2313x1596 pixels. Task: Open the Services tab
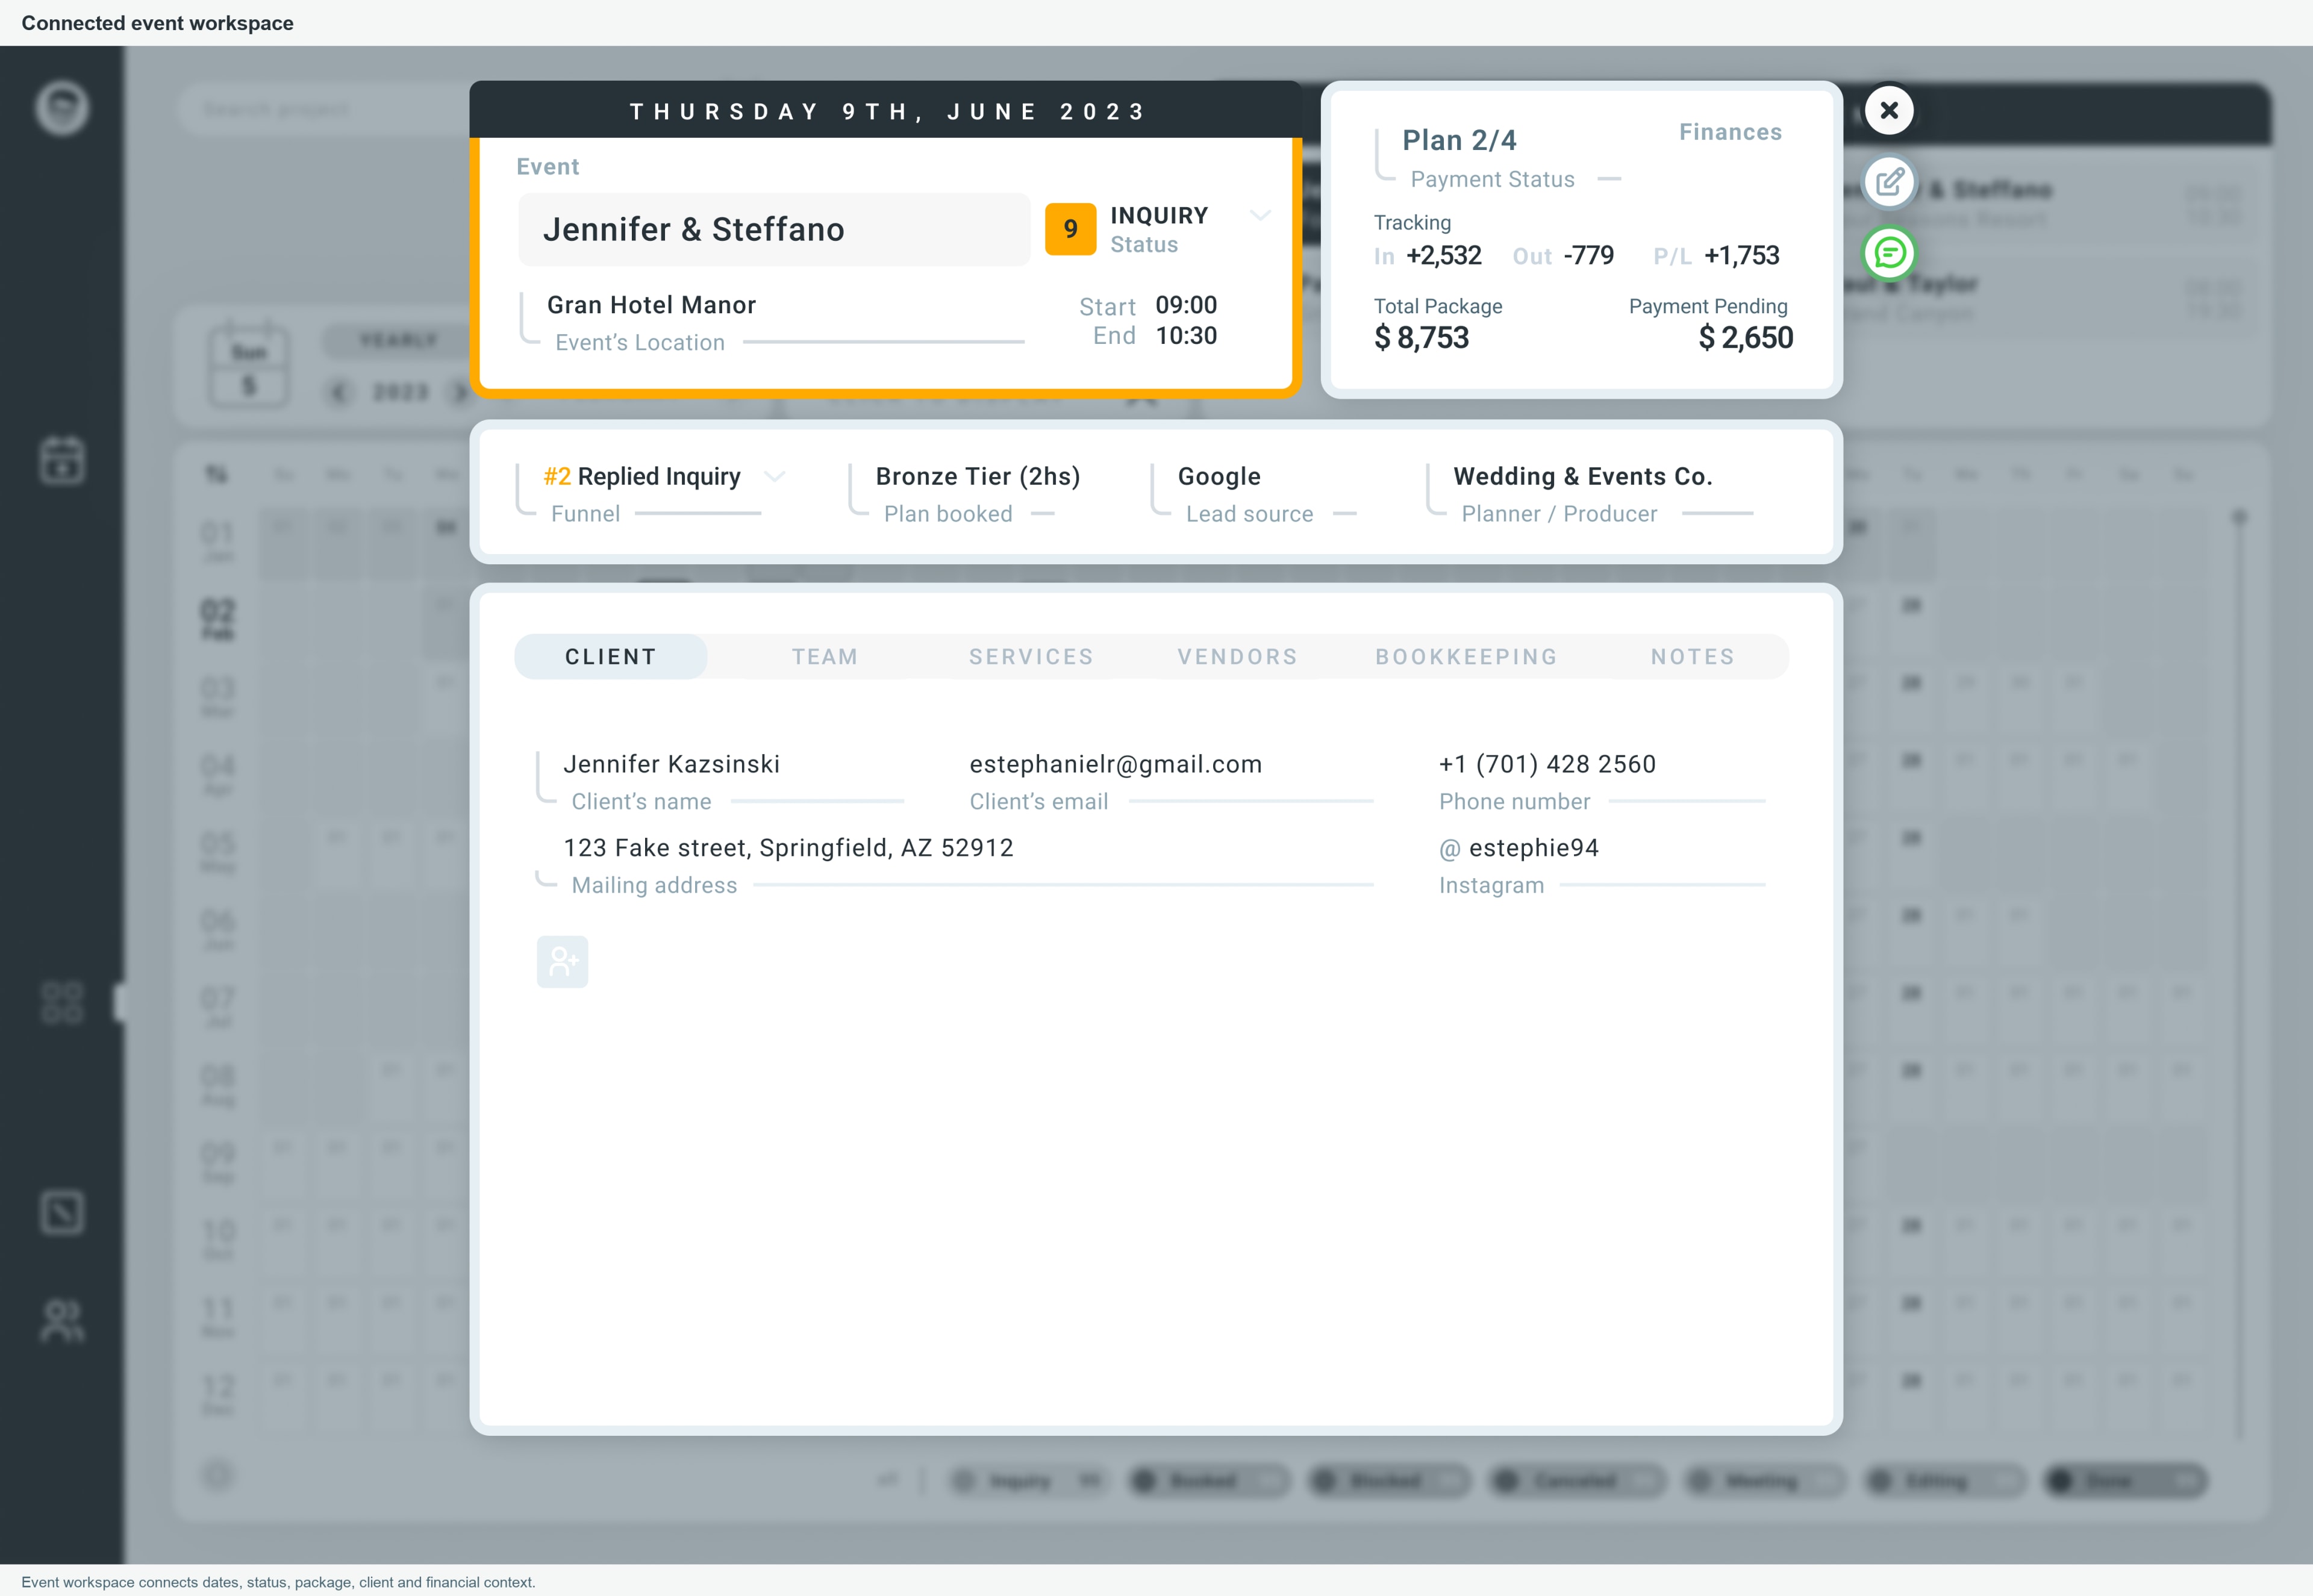pos(1031,656)
